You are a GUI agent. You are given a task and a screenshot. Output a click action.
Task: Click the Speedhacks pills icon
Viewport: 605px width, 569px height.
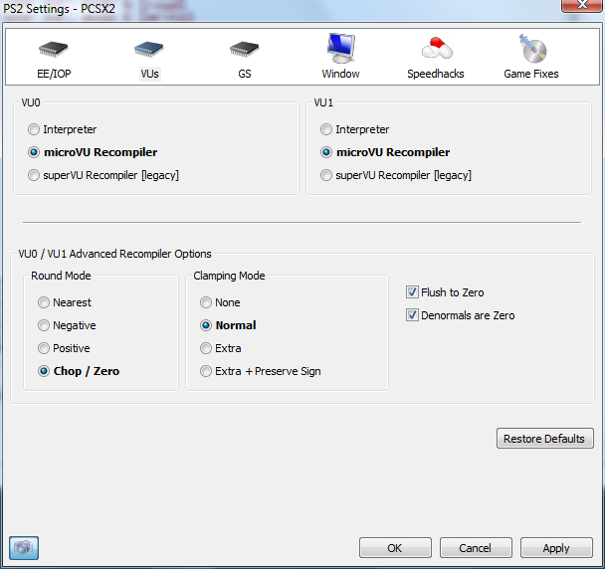click(x=437, y=48)
